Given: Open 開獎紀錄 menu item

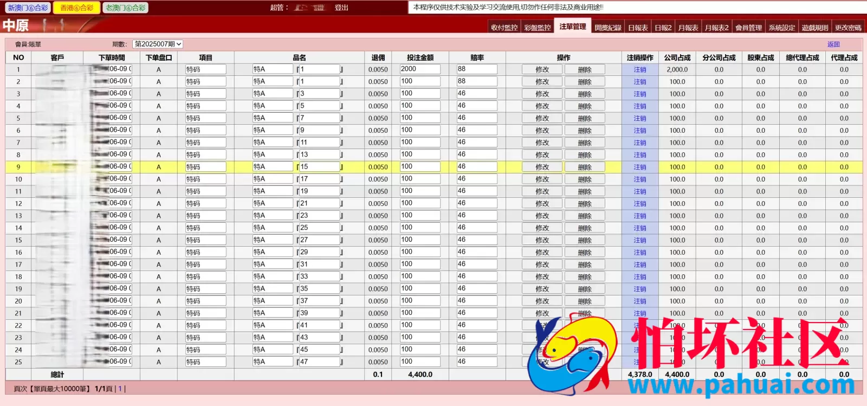Looking at the screenshot, I should (x=608, y=28).
